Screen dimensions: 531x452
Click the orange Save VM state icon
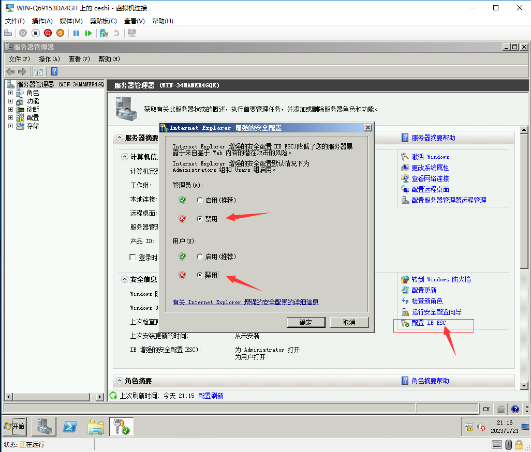60,33
